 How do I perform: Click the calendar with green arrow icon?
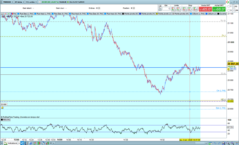tap(210, 143)
